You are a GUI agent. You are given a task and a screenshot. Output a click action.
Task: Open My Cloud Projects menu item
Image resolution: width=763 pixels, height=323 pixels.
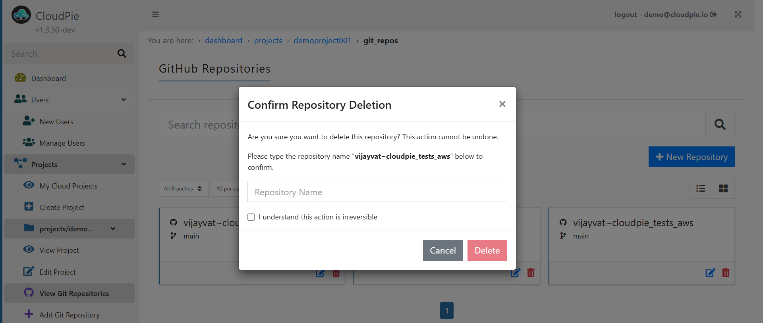(69, 186)
